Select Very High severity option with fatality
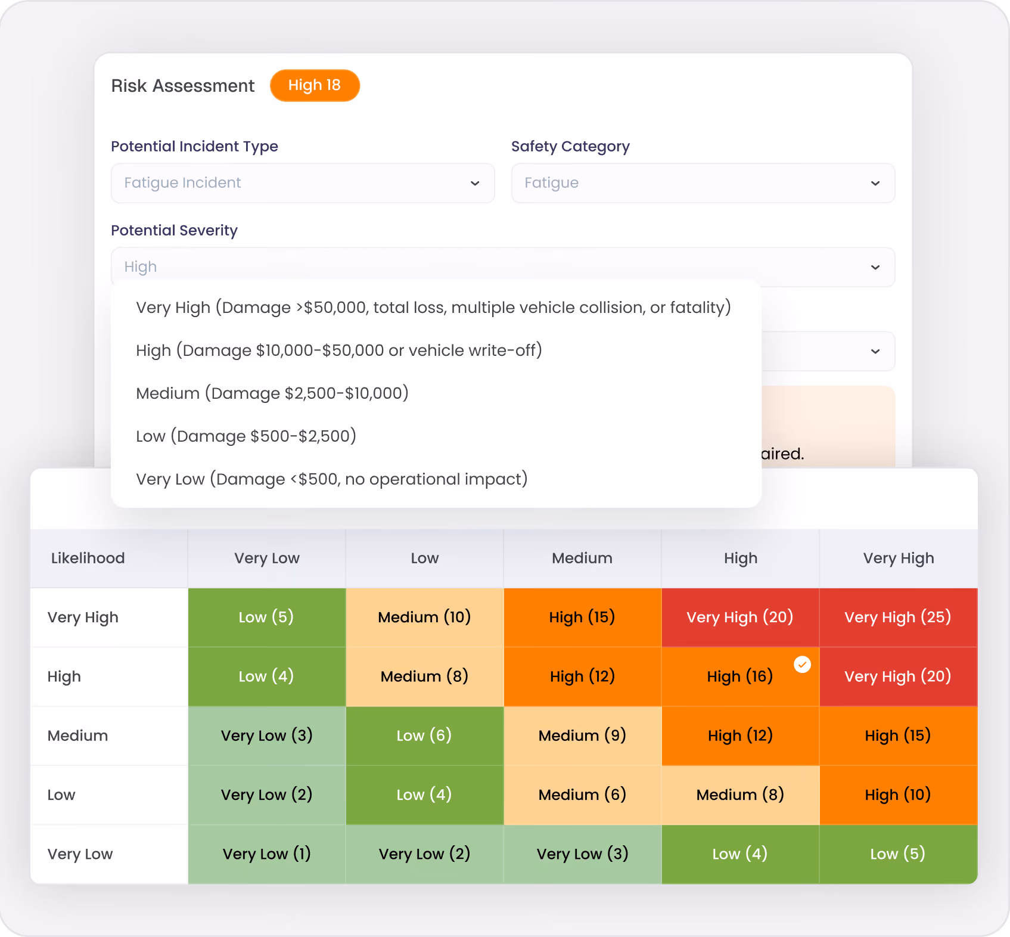The height and width of the screenshot is (937, 1010). tap(434, 308)
